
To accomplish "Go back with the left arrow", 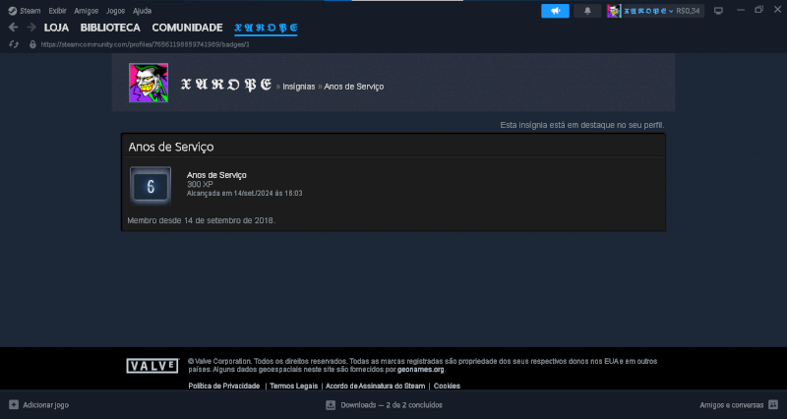I will tap(14, 28).
